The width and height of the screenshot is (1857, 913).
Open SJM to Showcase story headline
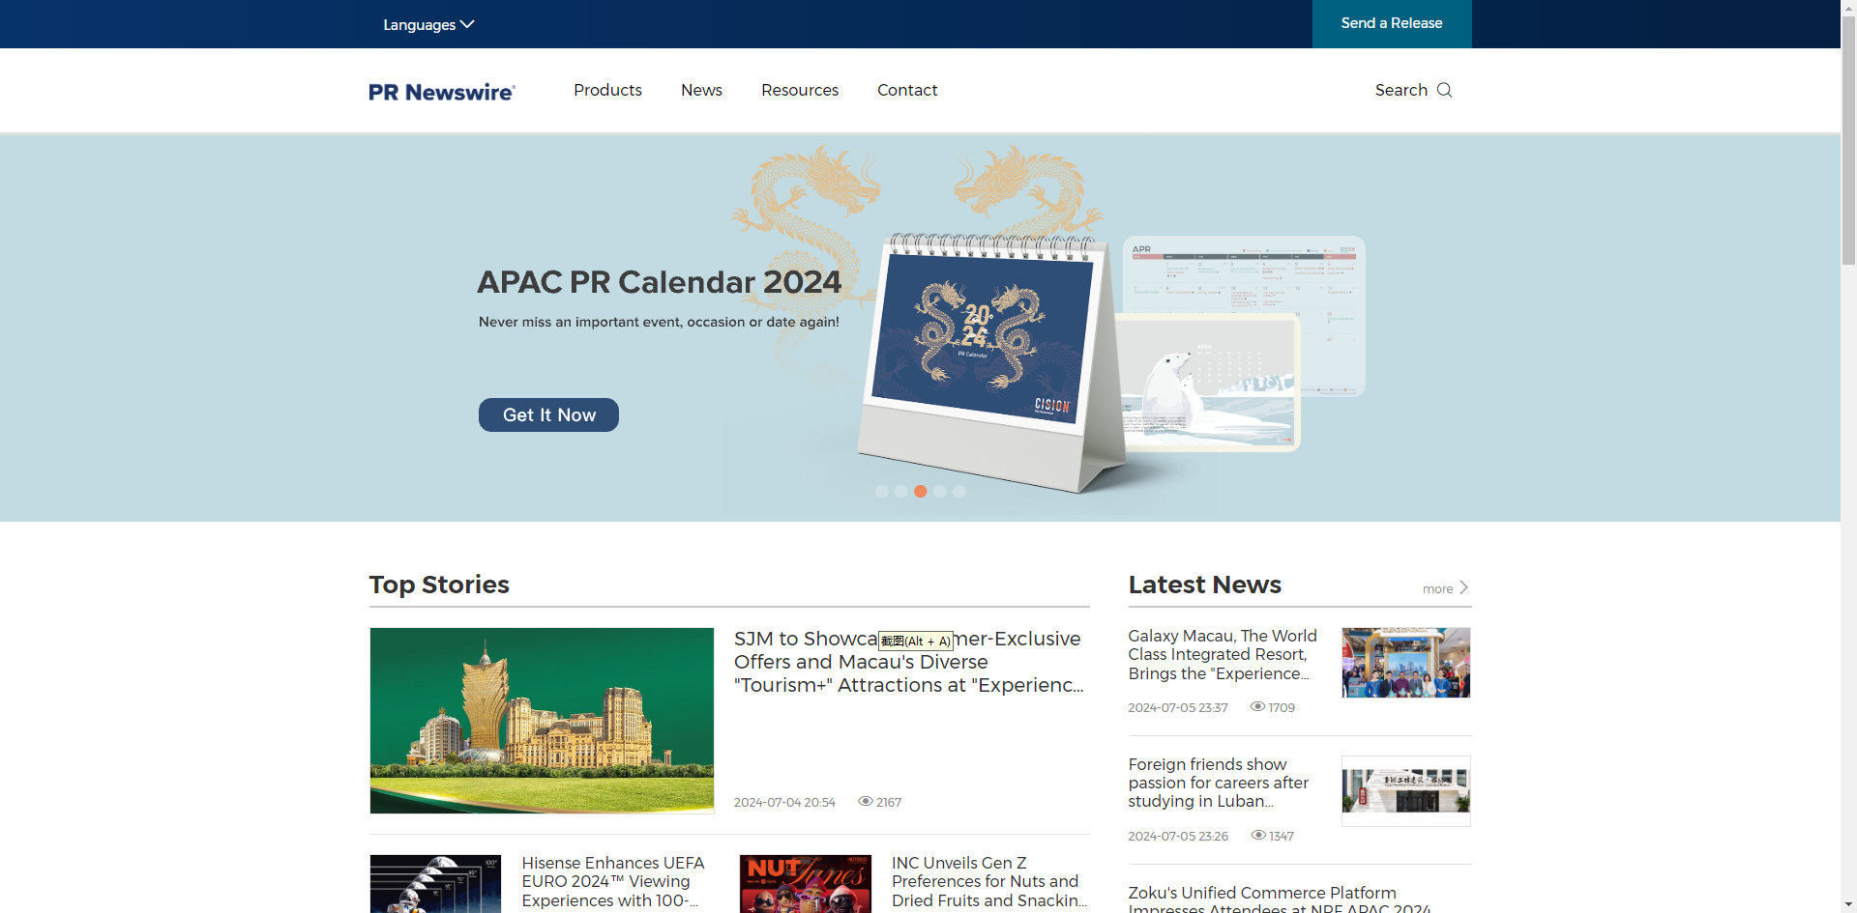click(908, 662)
